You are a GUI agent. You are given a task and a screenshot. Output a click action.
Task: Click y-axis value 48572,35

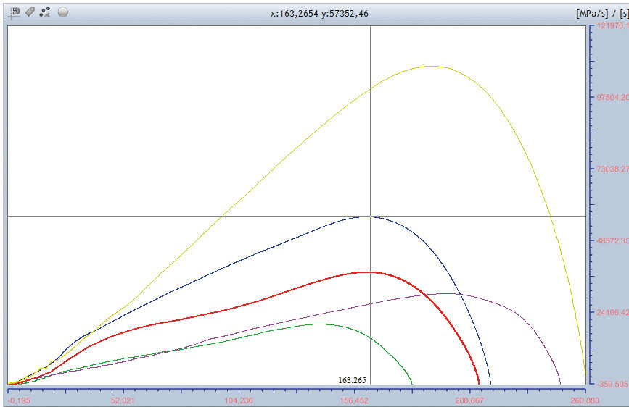tap(612, 240)
